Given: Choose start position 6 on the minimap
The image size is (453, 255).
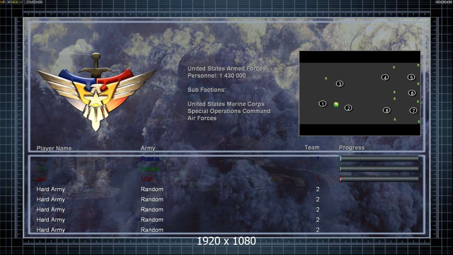Looking at the screenshot, I should pos(412,93).
